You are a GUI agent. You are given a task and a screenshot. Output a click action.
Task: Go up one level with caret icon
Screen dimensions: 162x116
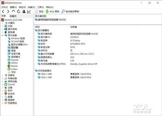coord(13,11)
